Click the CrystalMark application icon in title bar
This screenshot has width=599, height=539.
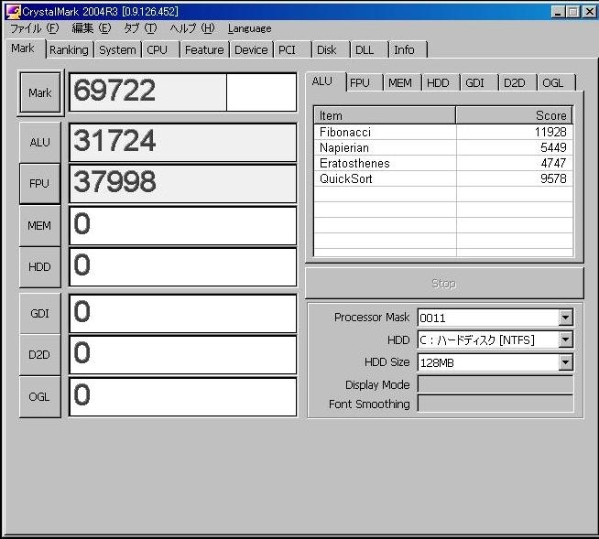click(13, 12)
